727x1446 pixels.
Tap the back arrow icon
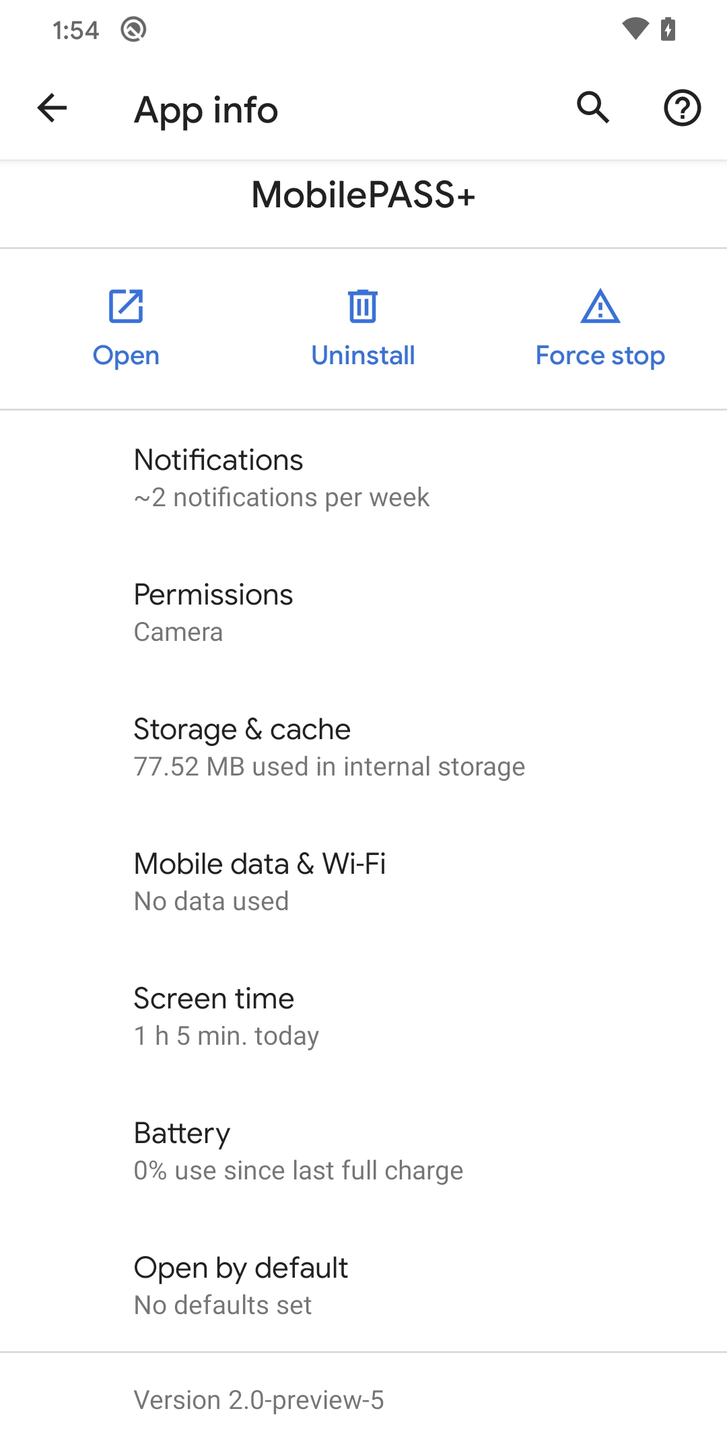pyautogui.click(x=52, y=108)
